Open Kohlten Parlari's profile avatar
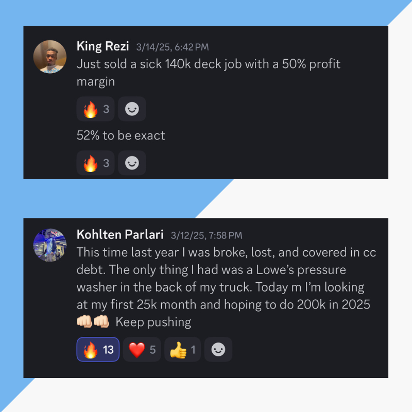 (49, 245)
